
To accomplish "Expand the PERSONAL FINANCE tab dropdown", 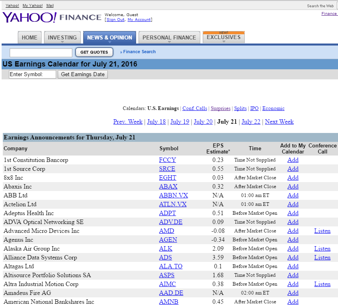I will click(169, 38).
